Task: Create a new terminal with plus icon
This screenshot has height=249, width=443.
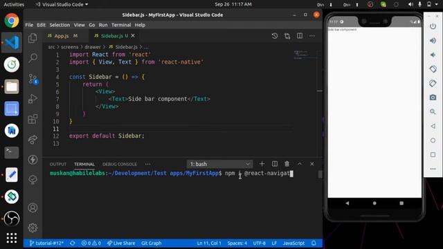Action: tap(262, 164)
